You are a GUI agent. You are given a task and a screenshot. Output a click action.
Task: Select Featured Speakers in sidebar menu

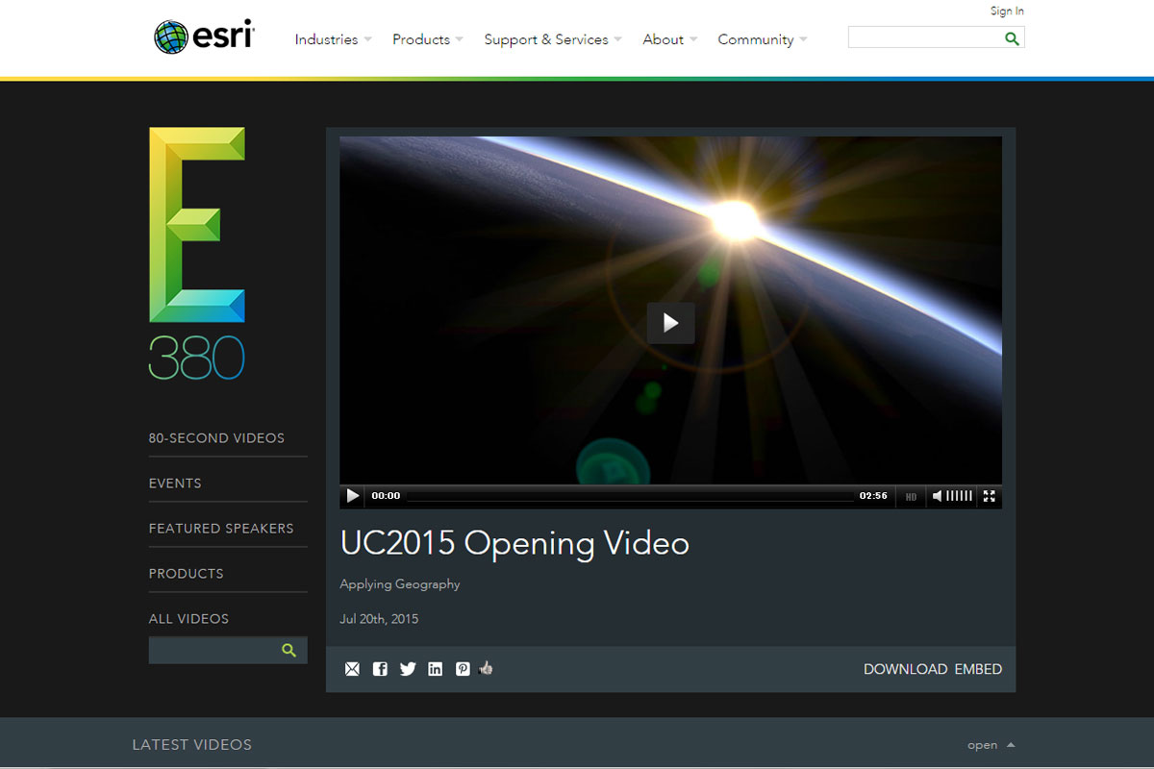pos(221,529)
